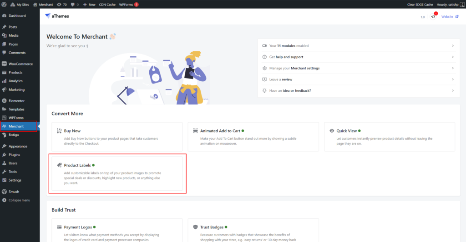The image size is (466, 242).
Task: Click the Marketing megaphone icon
Action: coord(4,89)
